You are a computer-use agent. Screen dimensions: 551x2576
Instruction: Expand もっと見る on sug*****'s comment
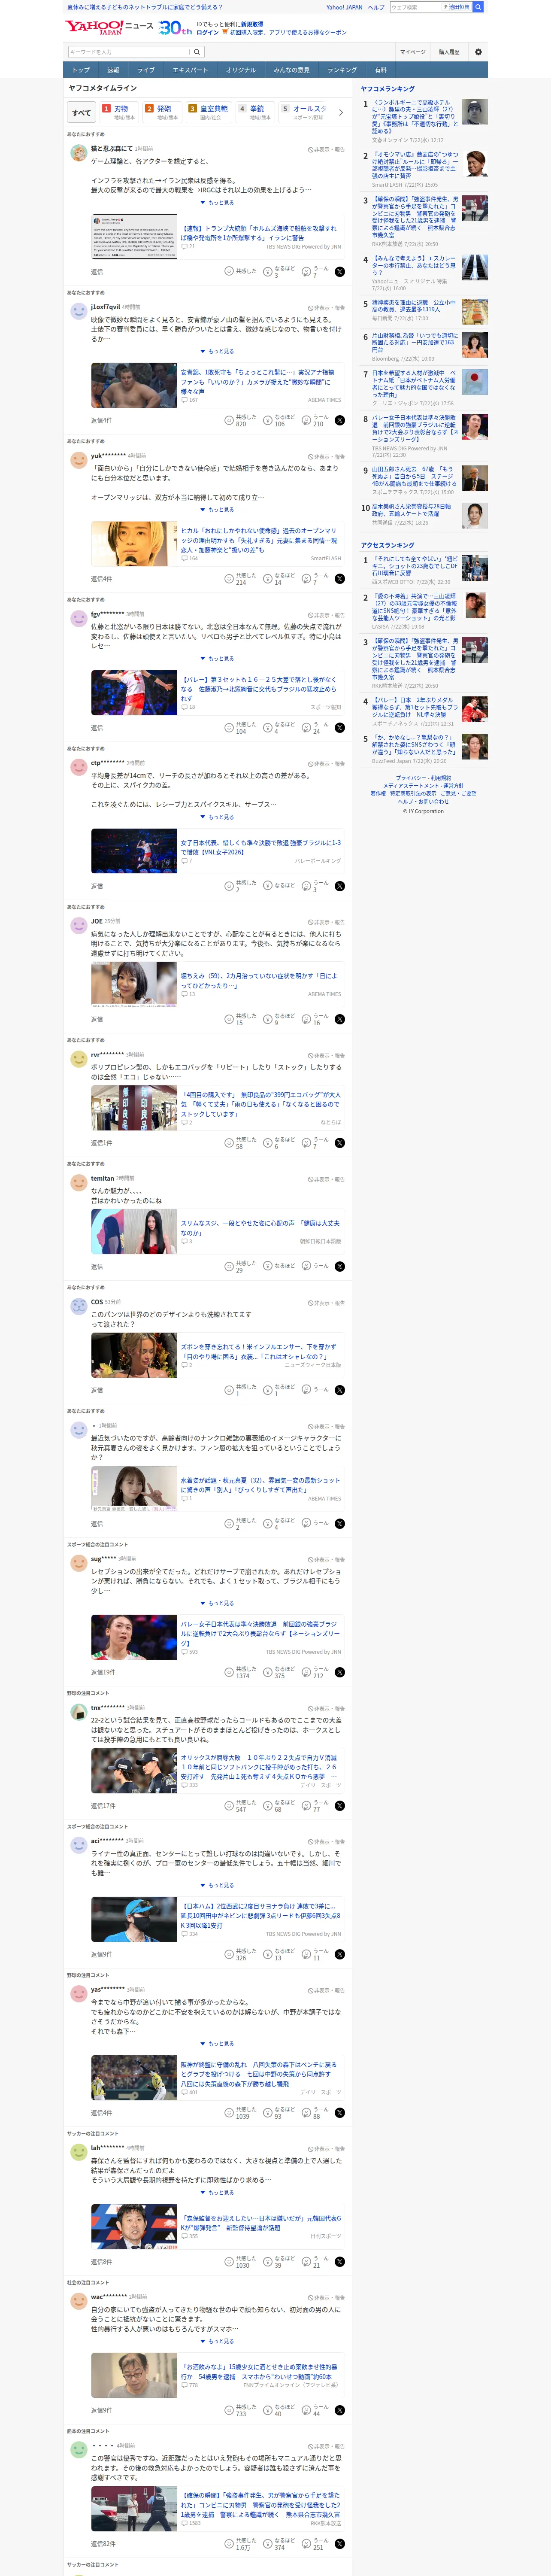[x=217, y=1604]
